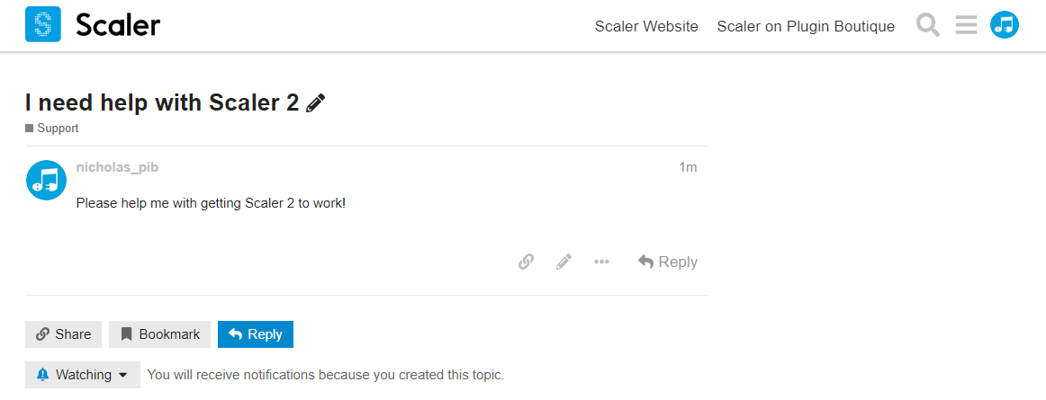Open nicholas_pib username link
Viewport: 1046px width, 400px height.
(117, 167)
